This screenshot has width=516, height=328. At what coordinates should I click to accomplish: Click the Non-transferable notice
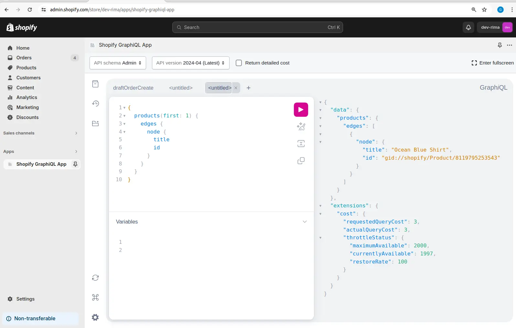pos(40,319)
